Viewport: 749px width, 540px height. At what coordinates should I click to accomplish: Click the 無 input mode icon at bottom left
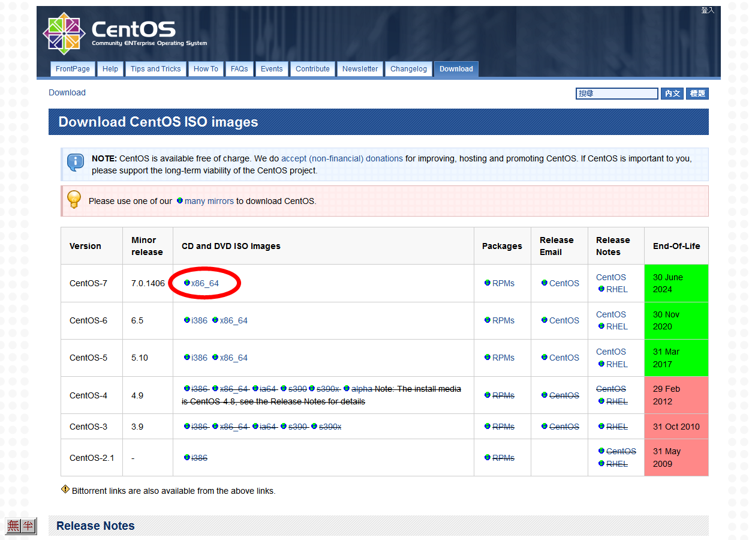(13, 526)
